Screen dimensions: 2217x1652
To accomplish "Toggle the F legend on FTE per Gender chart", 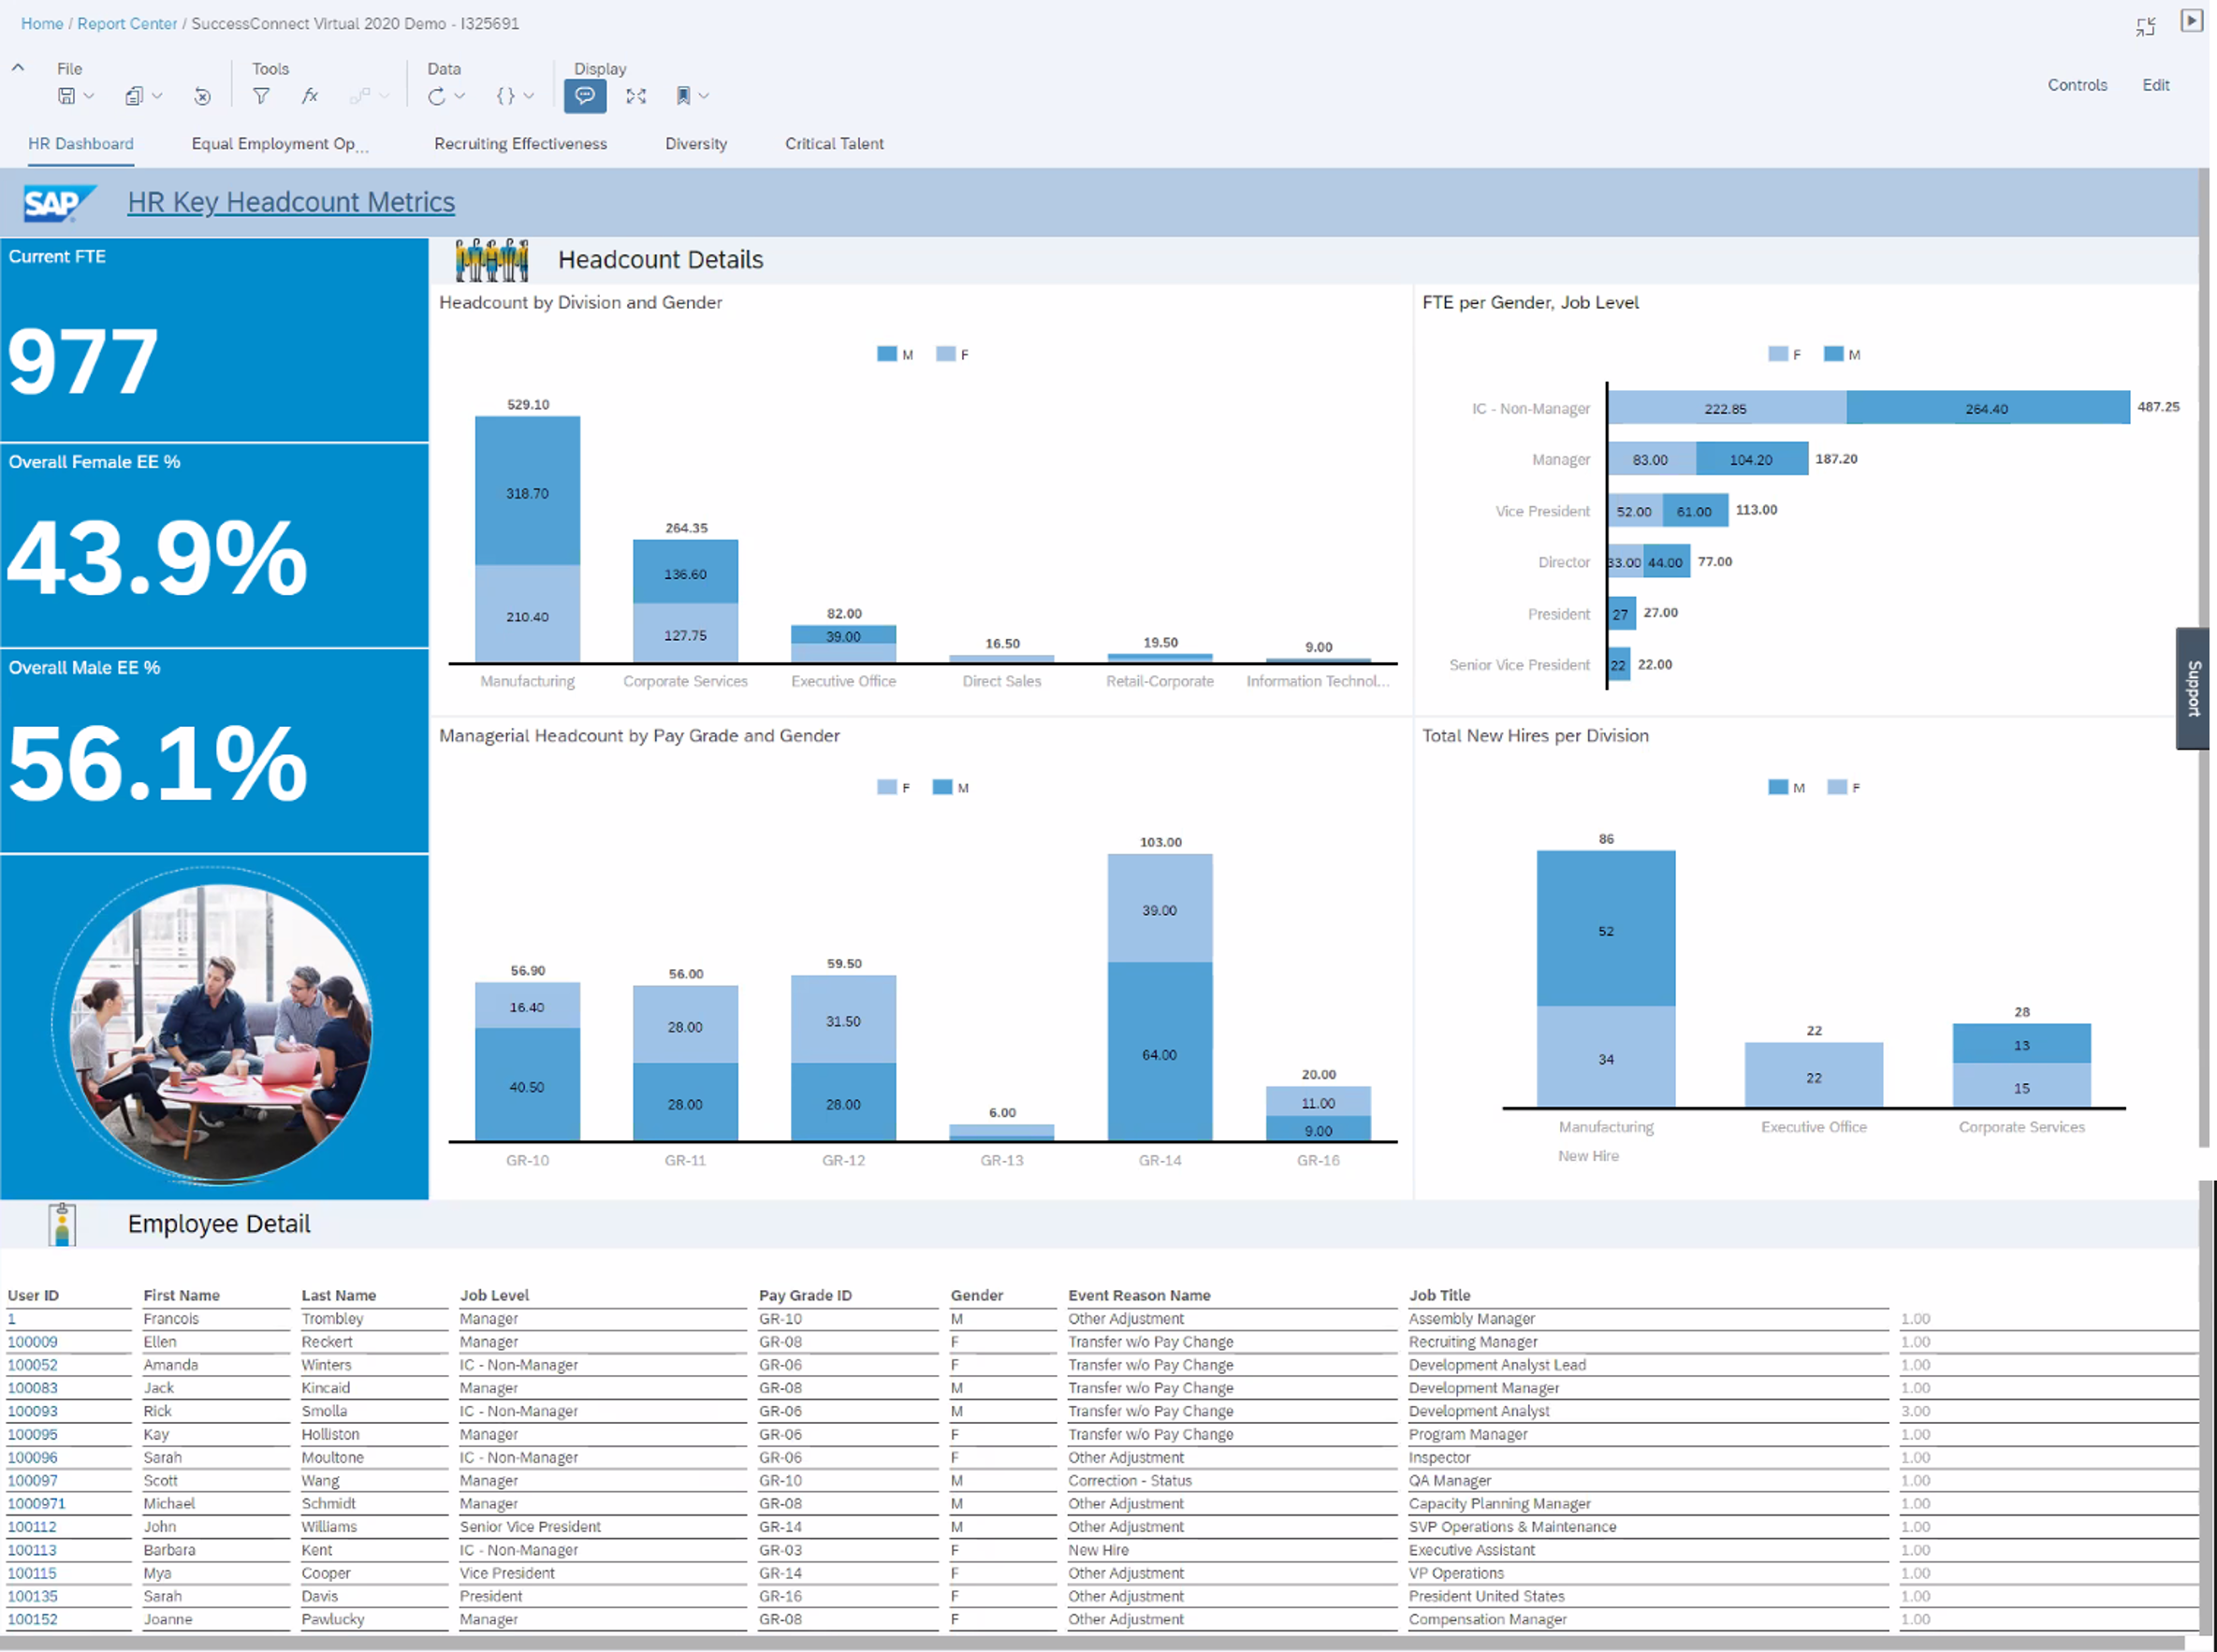I will click(x=1786, y=353).
